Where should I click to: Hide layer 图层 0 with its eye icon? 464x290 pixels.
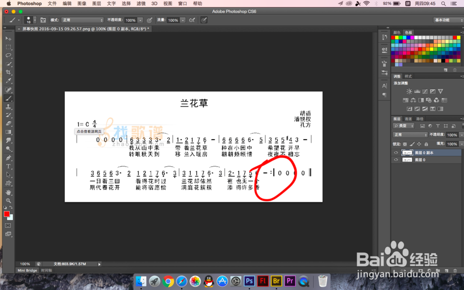click(396, 160)
